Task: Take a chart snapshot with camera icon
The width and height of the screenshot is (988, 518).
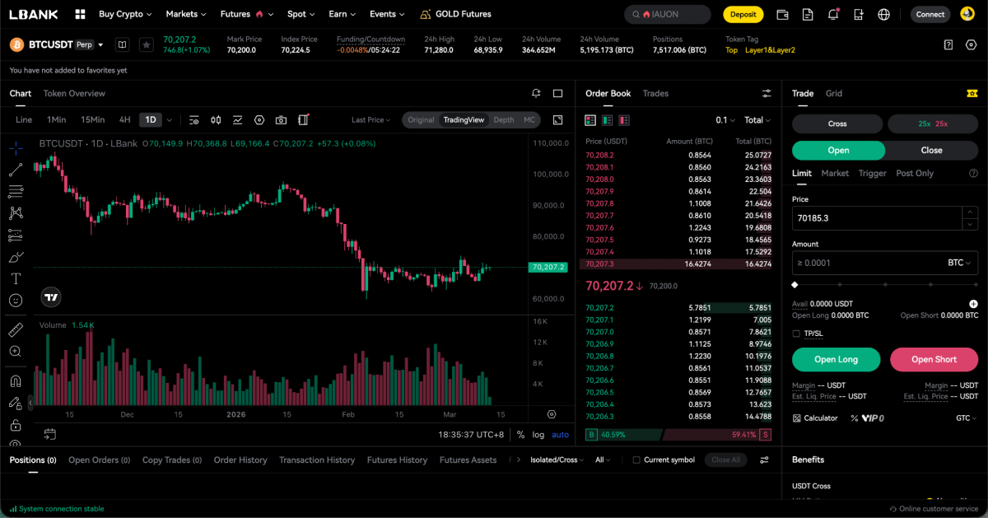Action: [x=282, y=119]
